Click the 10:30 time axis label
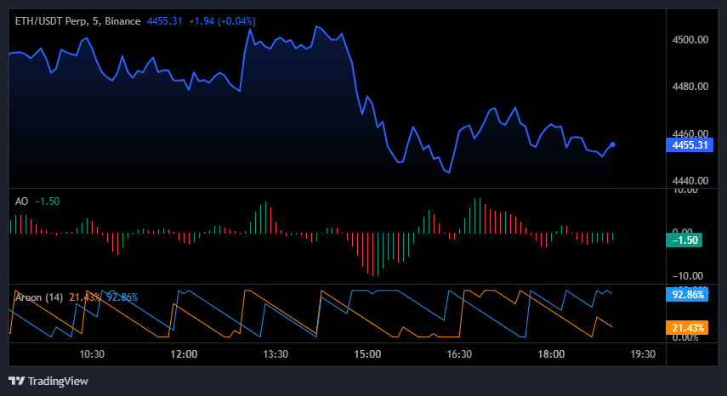Image resolution: width=727 pixels, height=396 pixels. (x=92, y=354)
